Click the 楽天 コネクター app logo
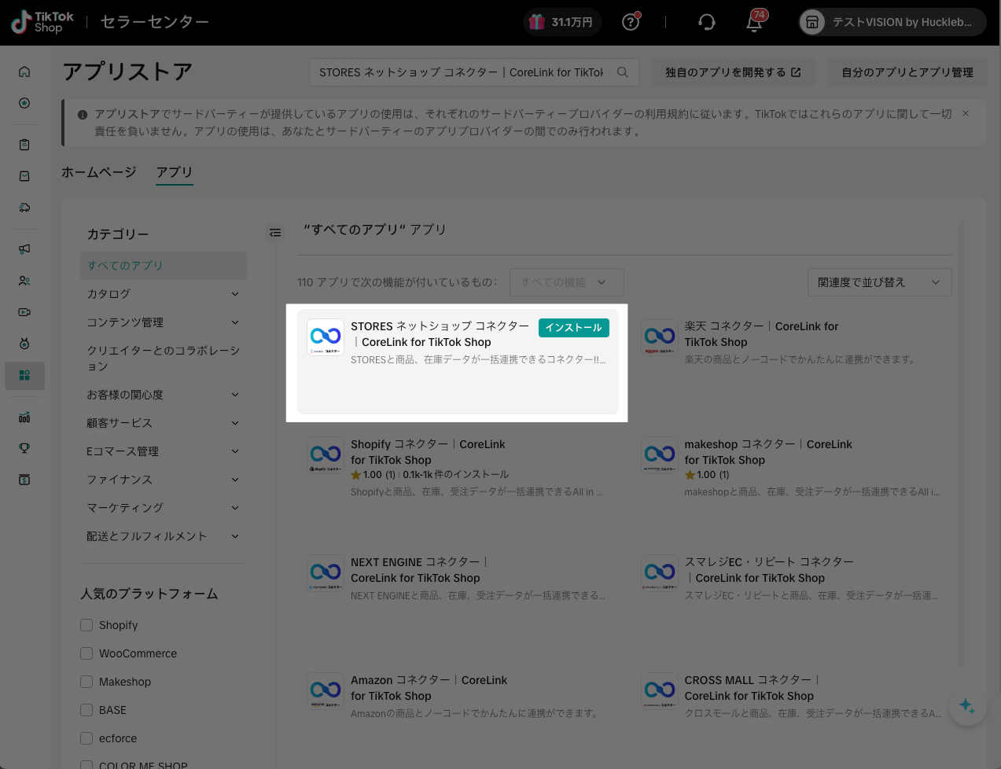 pyautogui.click(x=659, y=337)
